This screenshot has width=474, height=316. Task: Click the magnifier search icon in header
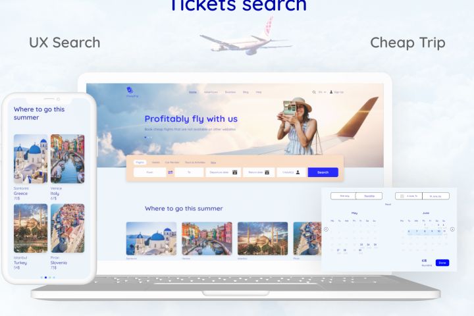(314, 92)
